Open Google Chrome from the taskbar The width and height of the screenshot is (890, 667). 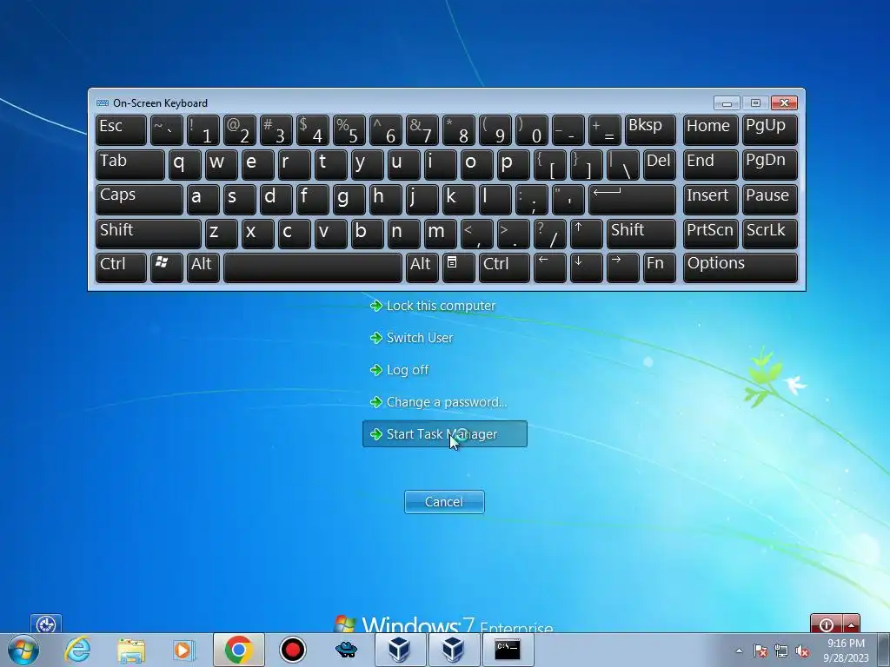[x=238, y=650]
